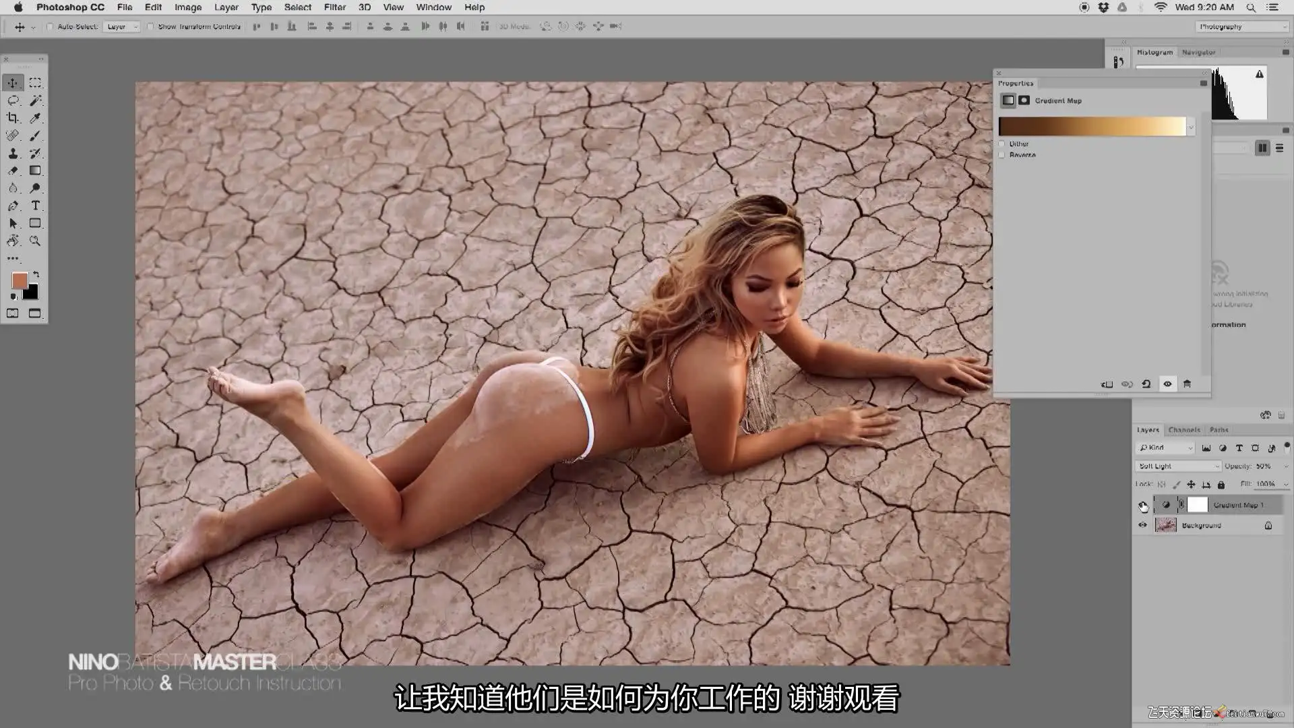This screenshot has width=1294, height=728.
Task: Select the Gradient Map 1 layer mask thumbnail
Action: pyautogui.click(x=1198, y=505)
